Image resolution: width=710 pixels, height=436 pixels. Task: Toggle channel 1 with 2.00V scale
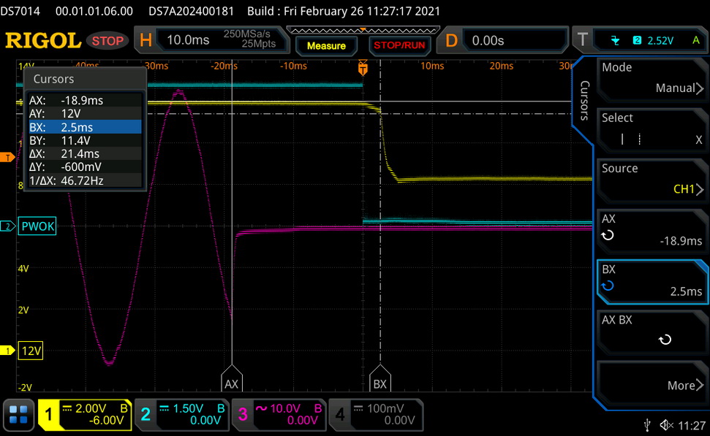[x=85, y=415]
